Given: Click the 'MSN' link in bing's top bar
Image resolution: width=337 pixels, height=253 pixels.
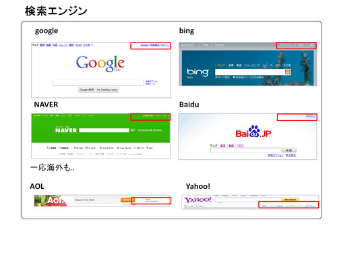Looking at the screenshot, I should coord(206,45).
